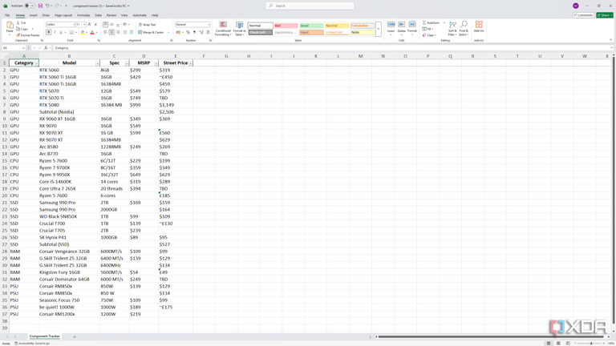The width and height of the screenshot is (616, 346).
Task: Select the Format Painter brush
Action: pos(18,35)
